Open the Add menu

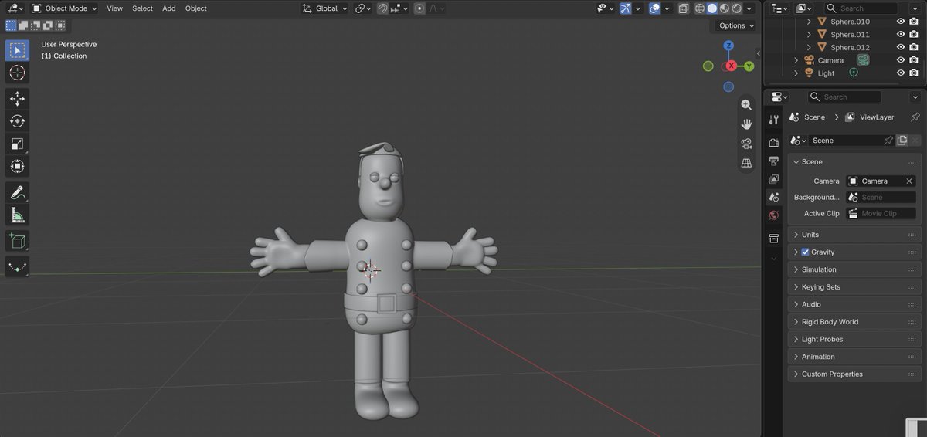pyautogui.click(x=168, y=8)
